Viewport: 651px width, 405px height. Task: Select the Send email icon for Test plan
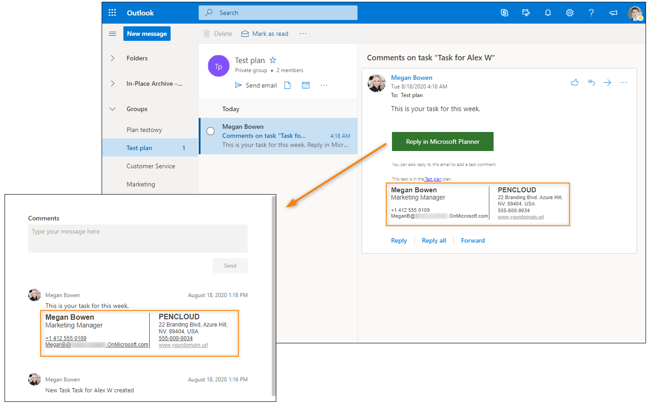[256, 85]
